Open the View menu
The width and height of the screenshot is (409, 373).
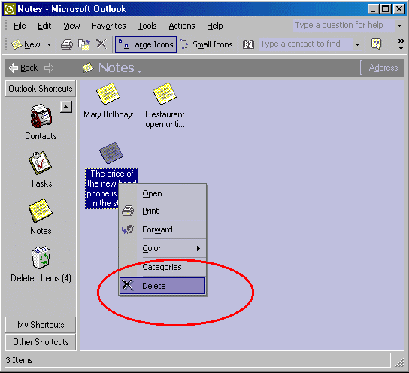(71, 26)
